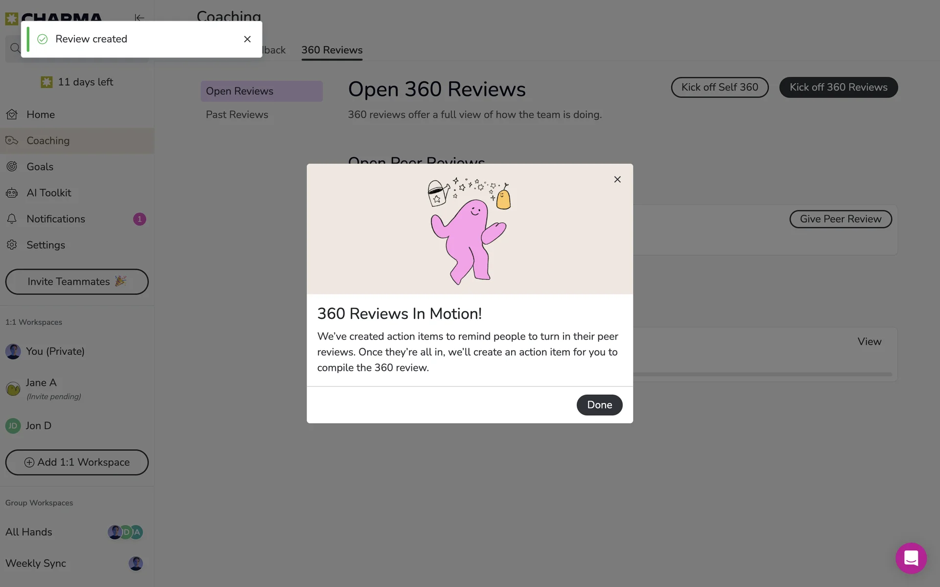Click Kick off 360 Reviews button
The width and height of the screenshot is (940, 587).
point(838,88)
